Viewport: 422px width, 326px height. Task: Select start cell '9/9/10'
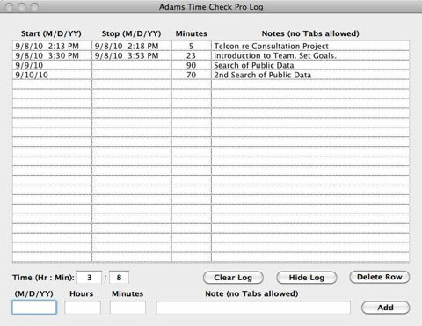[52, 65]
